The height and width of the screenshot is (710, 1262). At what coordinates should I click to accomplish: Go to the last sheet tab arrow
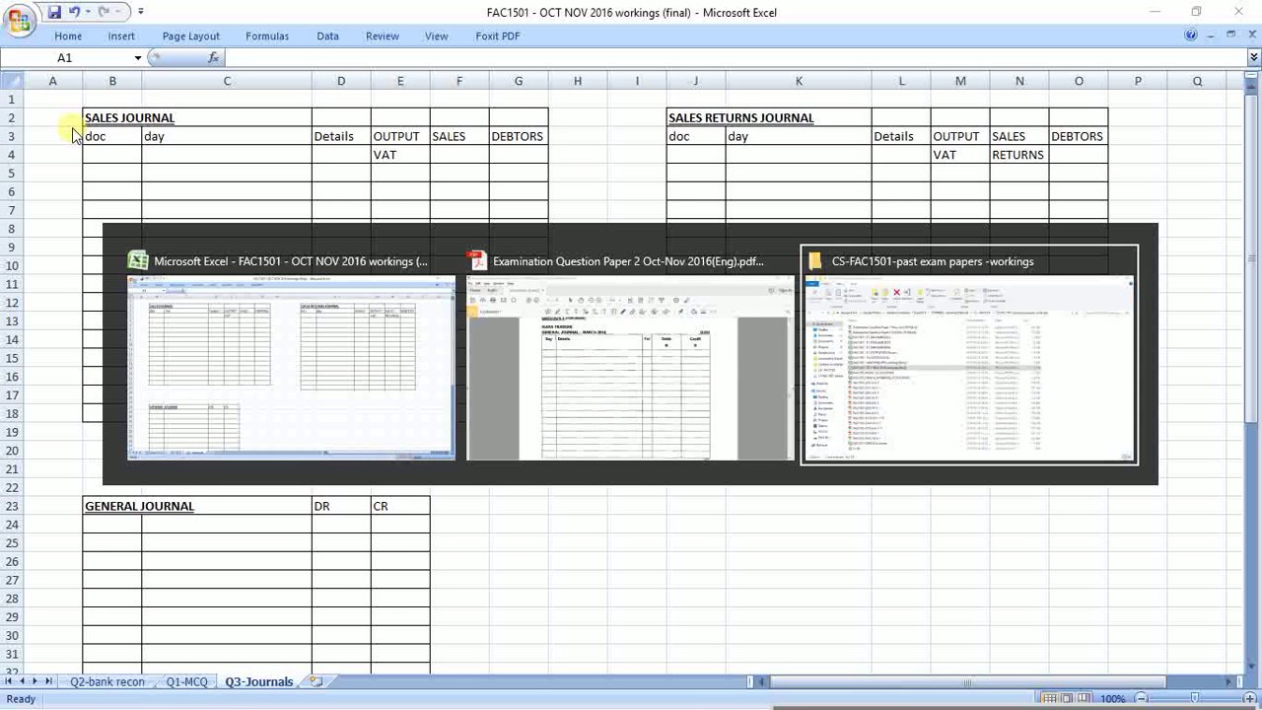[x=47, y=681]
